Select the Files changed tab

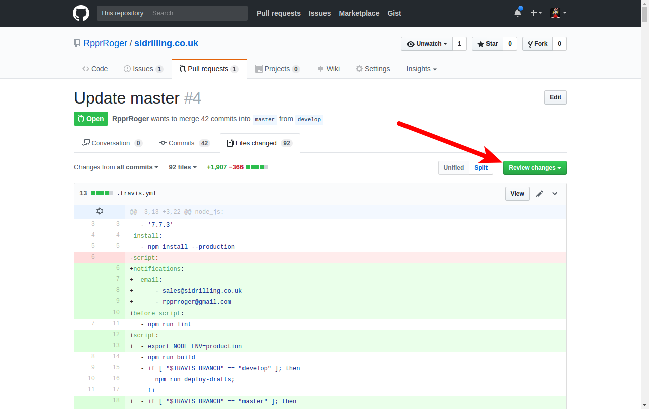point(260,143)
